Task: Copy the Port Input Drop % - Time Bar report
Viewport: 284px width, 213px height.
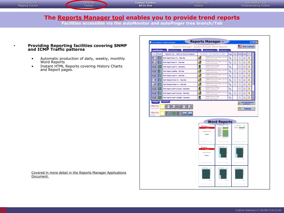Action: pyautogui.click(x=230, y=62)
